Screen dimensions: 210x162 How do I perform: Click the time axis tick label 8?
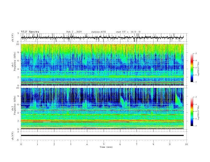[x=153, y=144]
